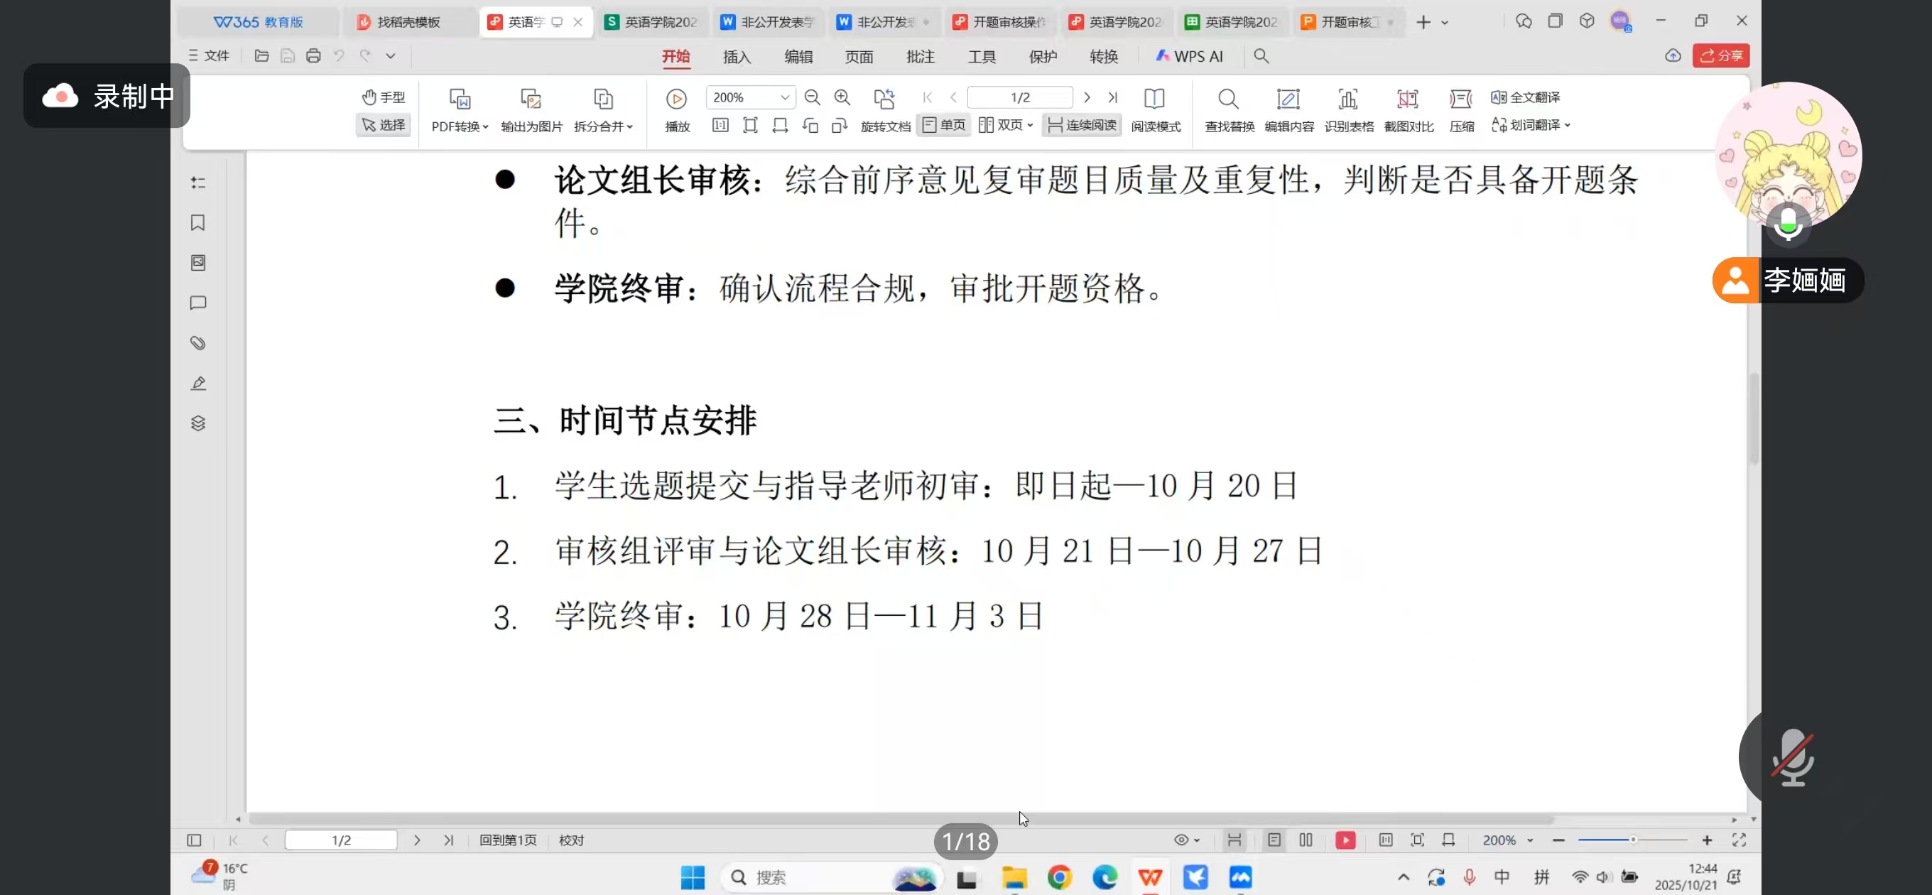Click the ribbon page number field 1/2

pyautogui.click(x=1020, y=97)
